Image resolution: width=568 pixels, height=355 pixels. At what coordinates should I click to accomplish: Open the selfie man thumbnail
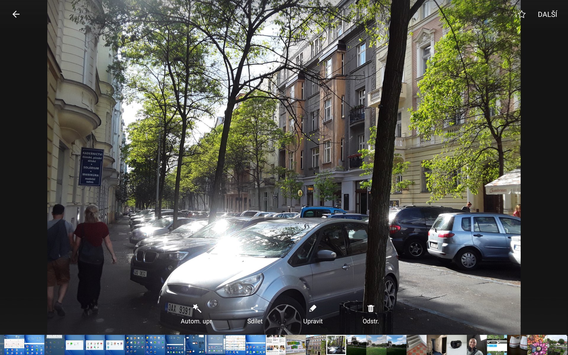[x=477, y=345]
